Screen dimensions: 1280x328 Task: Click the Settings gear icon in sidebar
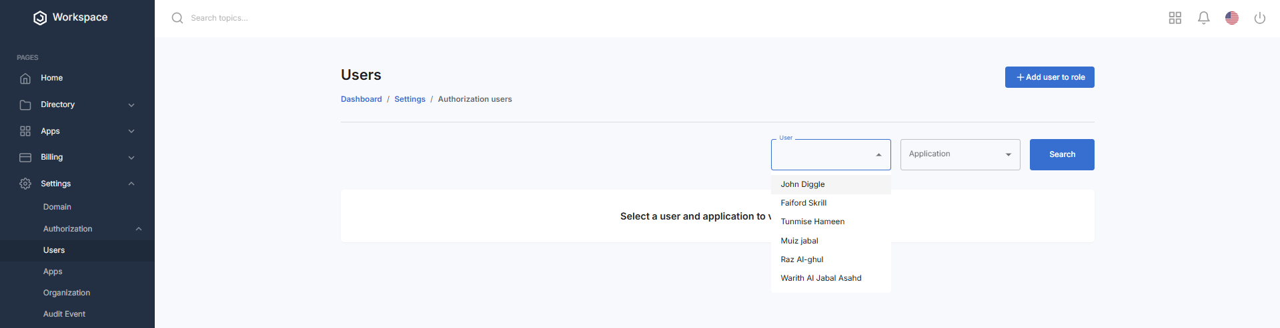pyautogui.click(x=25, y=184)
